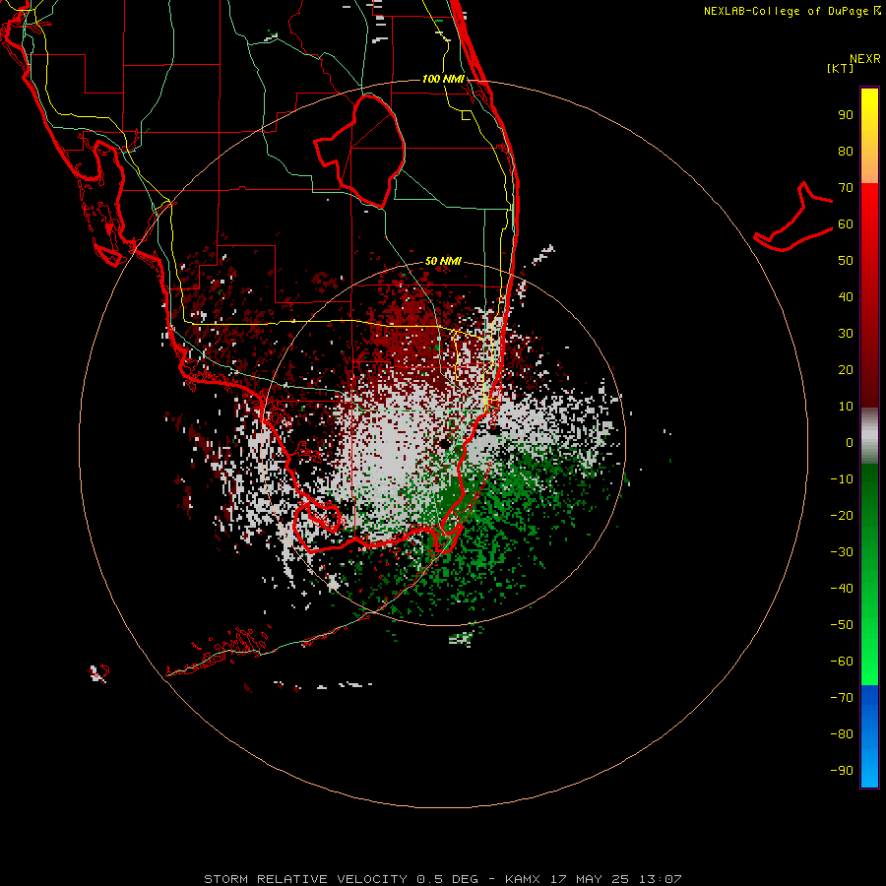Viewport: 886px width, 886px height.
Task: Click the 70 value on velocity legend
Action: point(846,188)
